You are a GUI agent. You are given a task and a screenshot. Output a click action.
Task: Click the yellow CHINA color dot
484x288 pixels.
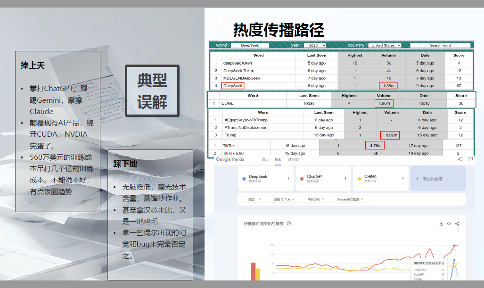pos(359,179)
